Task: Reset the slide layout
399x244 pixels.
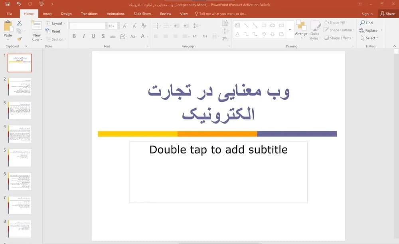Action: 53,31
